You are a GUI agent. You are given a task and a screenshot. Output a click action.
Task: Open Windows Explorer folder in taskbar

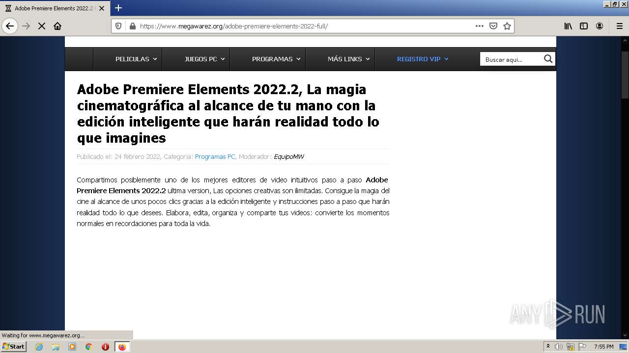(56, 347)
